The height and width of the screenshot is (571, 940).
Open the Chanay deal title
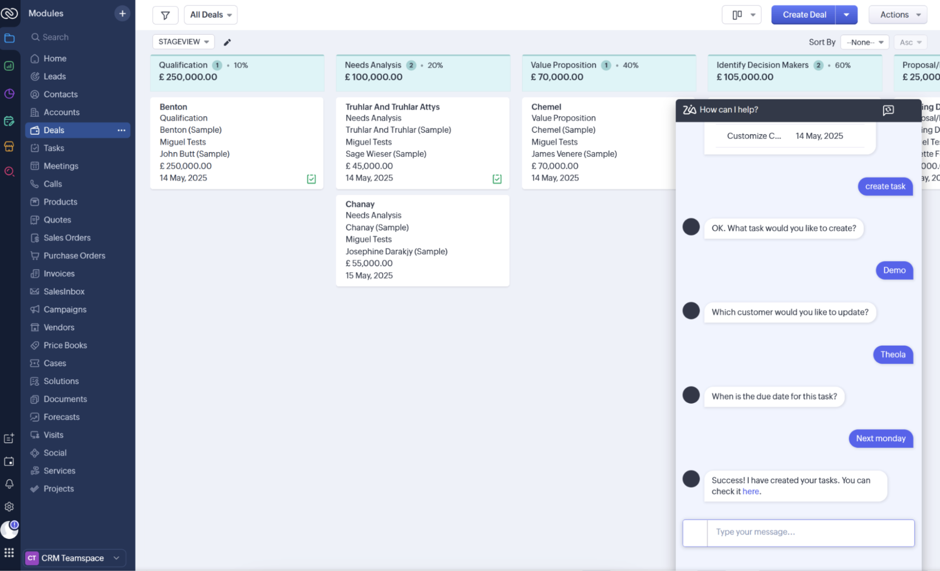360,204
